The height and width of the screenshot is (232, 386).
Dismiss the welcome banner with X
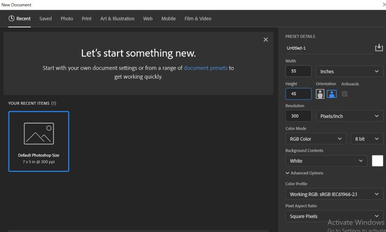coord(265,40)
